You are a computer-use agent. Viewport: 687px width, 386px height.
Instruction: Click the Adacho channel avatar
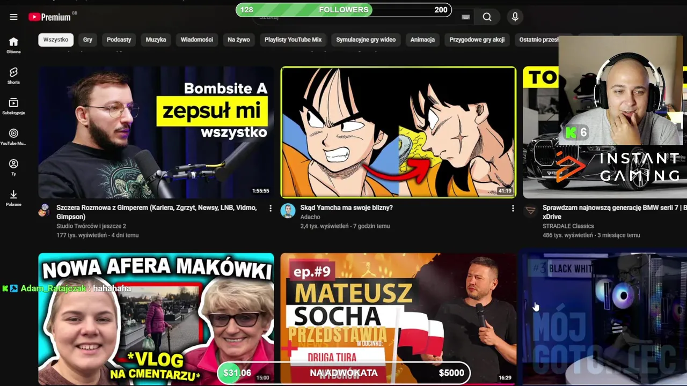click(x=288, y=211)
